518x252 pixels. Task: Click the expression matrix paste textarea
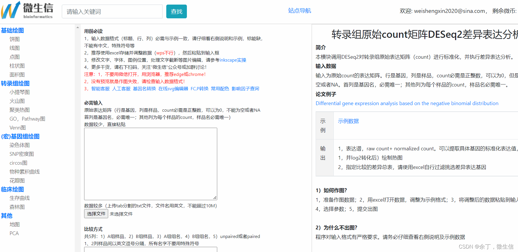point(151,164)
